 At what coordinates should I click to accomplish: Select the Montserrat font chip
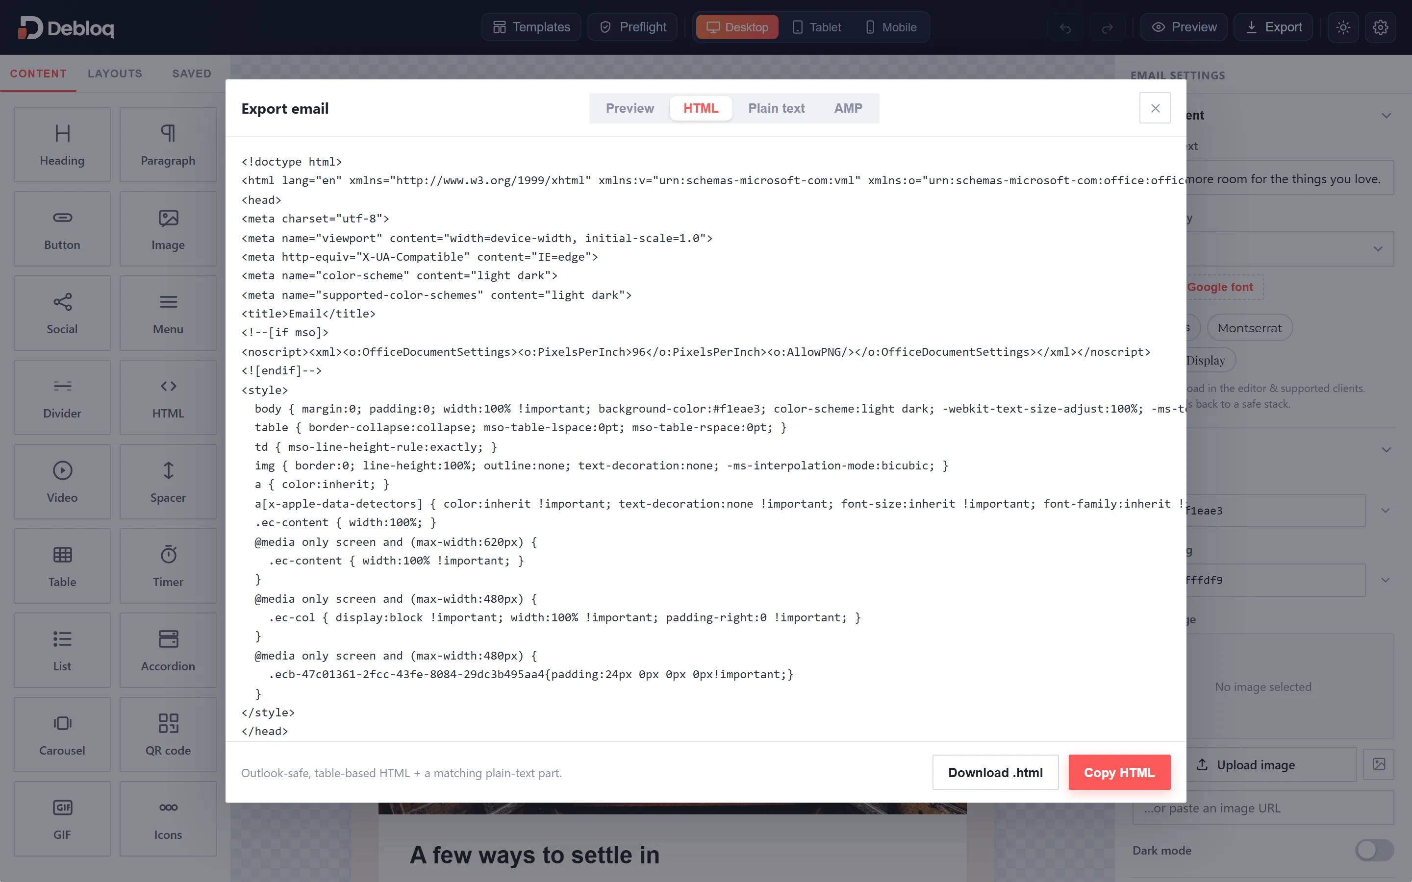tap(1249, 328)
